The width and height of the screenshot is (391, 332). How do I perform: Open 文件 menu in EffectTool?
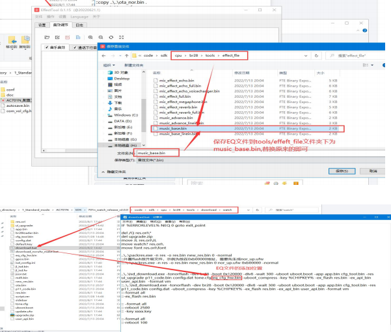[38, 16]
